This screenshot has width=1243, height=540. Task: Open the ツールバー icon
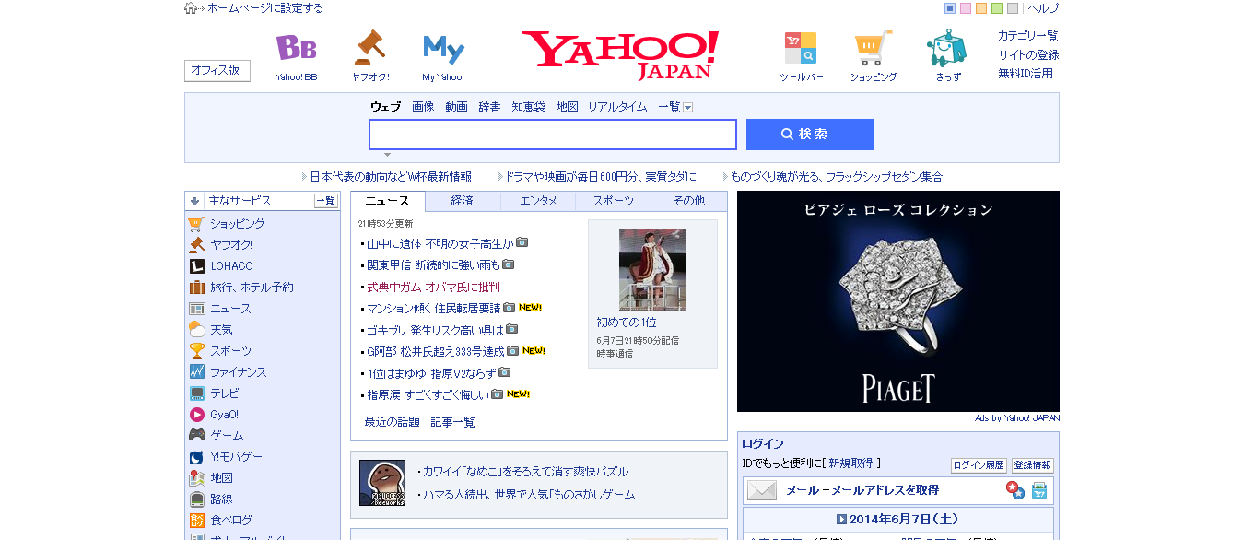click(801, 48)
